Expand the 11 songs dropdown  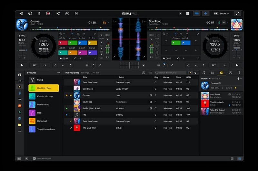[x=86, y=73]
